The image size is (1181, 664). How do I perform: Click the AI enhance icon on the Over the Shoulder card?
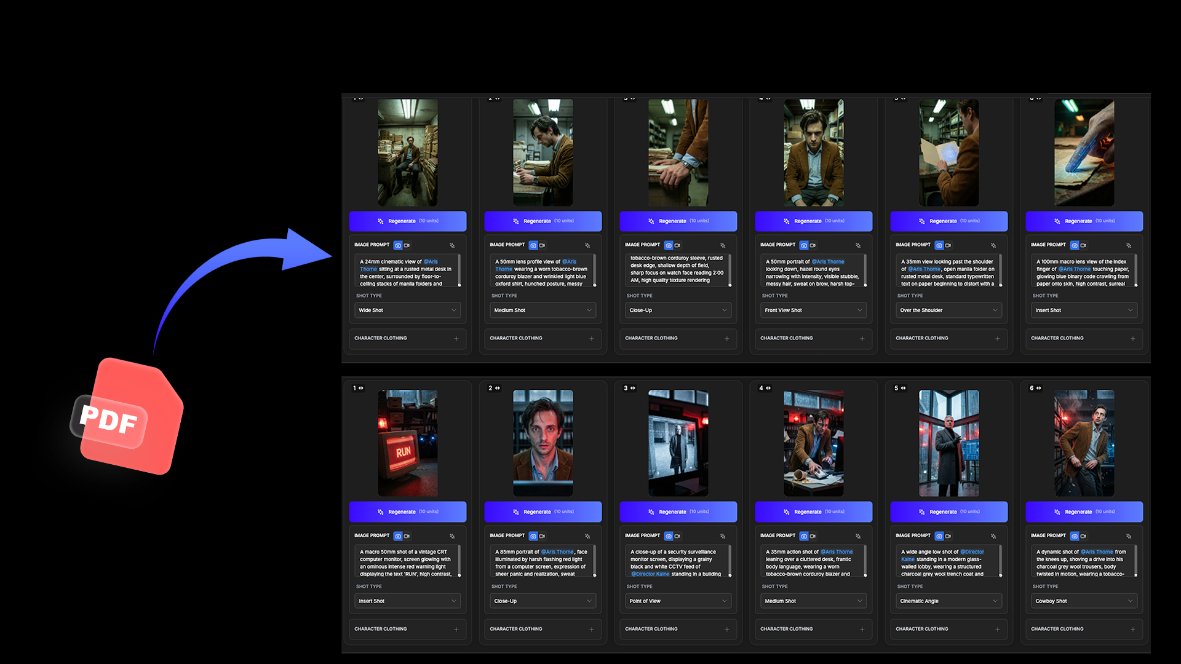[994, 245]
